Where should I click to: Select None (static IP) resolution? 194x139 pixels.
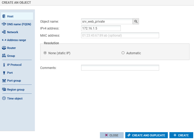(45, 53)
